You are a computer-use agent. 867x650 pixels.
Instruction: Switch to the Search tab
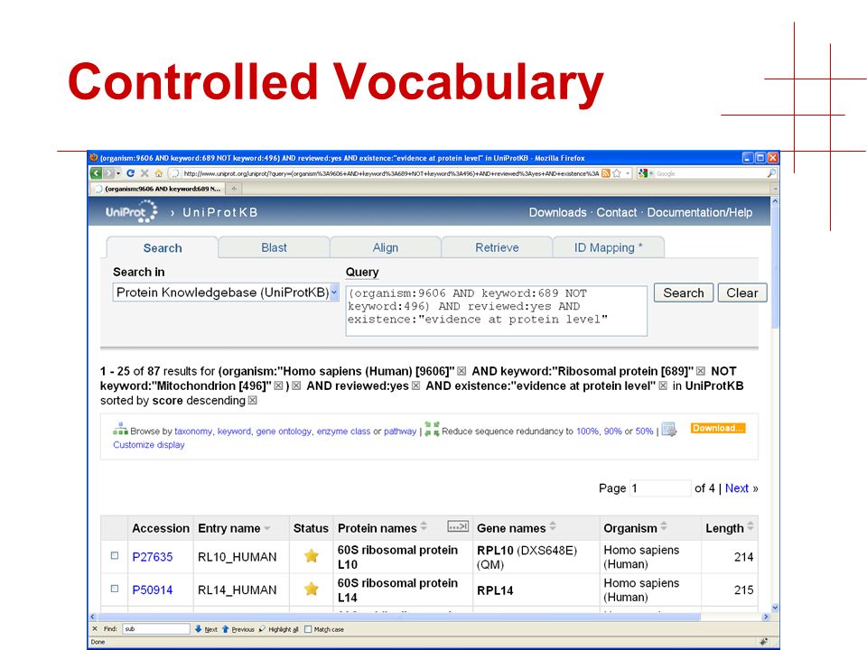[162, 247]
